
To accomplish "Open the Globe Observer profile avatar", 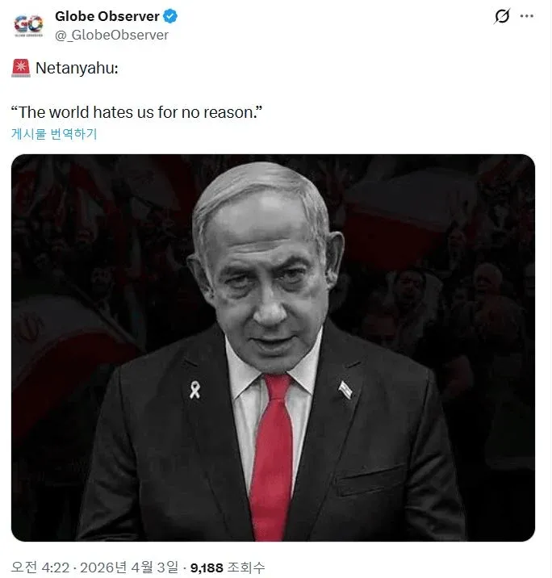I will 29,25.
